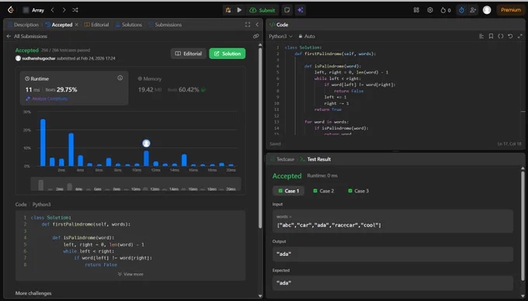Toggle the timer stopwatch icon
528x301 pixels.
[x=462, y=10]
